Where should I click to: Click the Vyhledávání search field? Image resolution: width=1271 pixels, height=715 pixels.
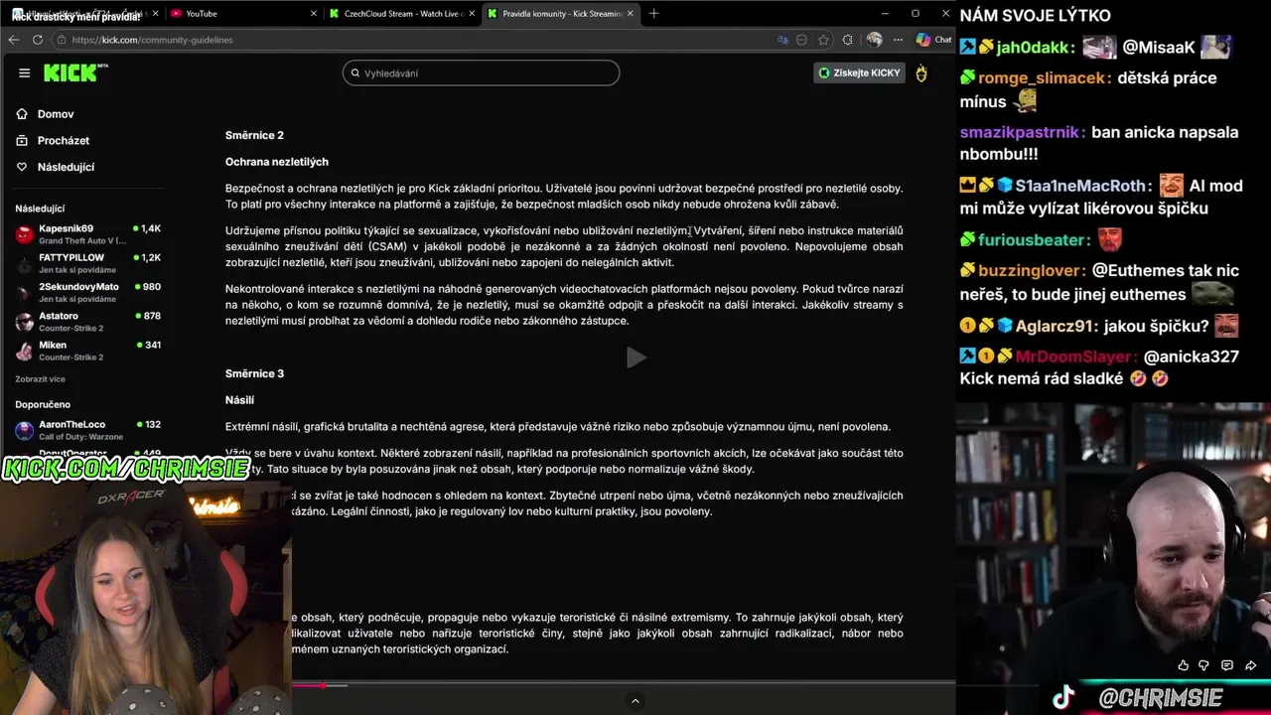pos(481,72)
